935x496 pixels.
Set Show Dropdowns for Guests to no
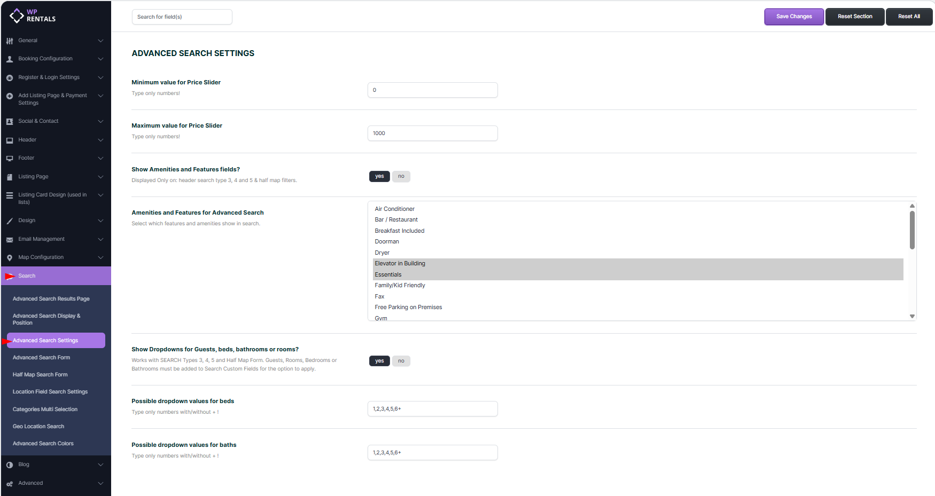point(401,361)
